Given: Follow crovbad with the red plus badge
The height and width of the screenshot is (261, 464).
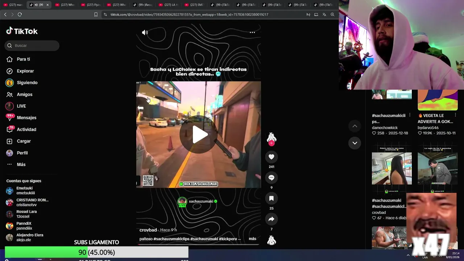Looking at the screenshot, I should (271, 143).
